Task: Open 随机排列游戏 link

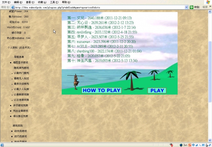Action: (x=21, y=68)
